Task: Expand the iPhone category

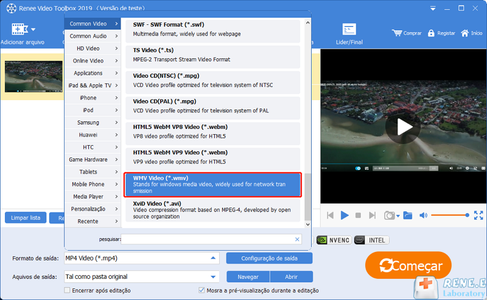Action: (93, 98)
